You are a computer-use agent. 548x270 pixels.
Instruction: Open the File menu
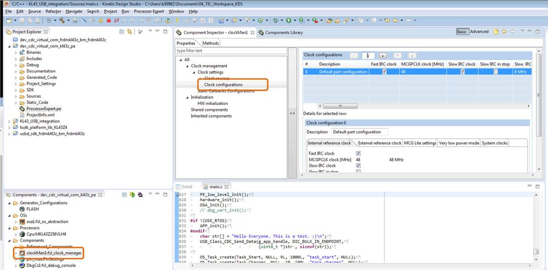coord(8,11)
